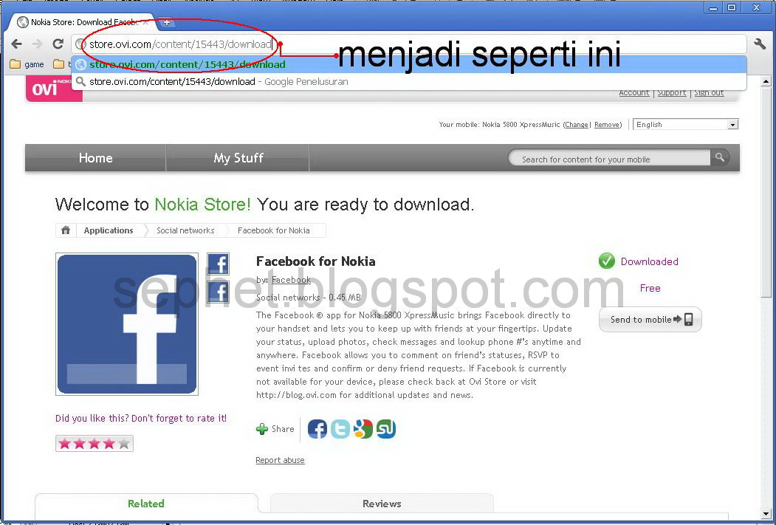Open the Chrome wrench menu
Image resolution: width=776 pixels, height=525 pixels.
(760, 44)
